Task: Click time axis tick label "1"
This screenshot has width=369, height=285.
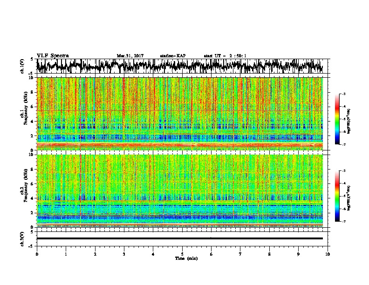Action: click(66, 254)
